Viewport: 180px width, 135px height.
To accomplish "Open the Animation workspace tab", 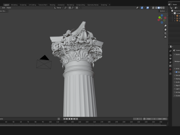I will click(61, 5).
